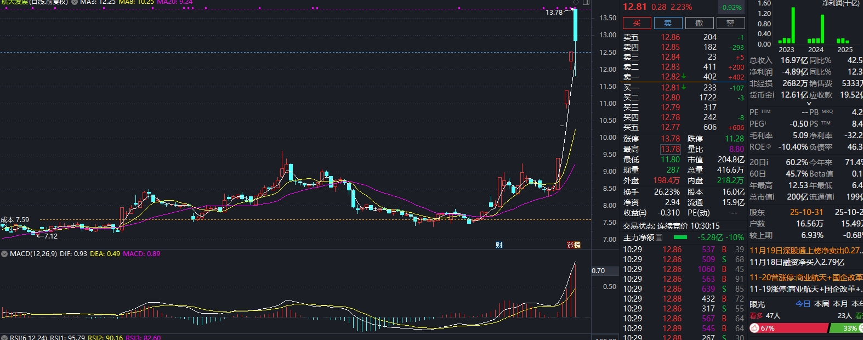Open the RSI indicator dropdown arrow
863x340 pixels.
click(x=4, y=338)
